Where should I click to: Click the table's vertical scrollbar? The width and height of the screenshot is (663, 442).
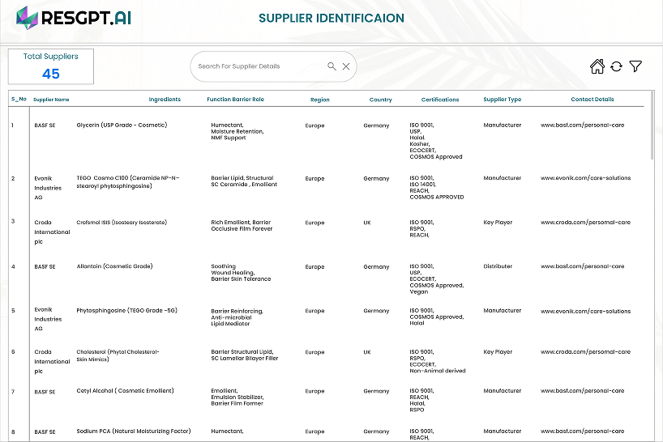(x=652, y=125)
